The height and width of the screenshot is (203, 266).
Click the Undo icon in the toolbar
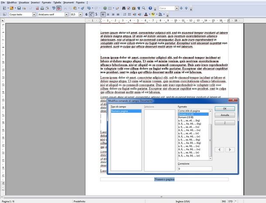pyautogui.click(x=89, y=8)
